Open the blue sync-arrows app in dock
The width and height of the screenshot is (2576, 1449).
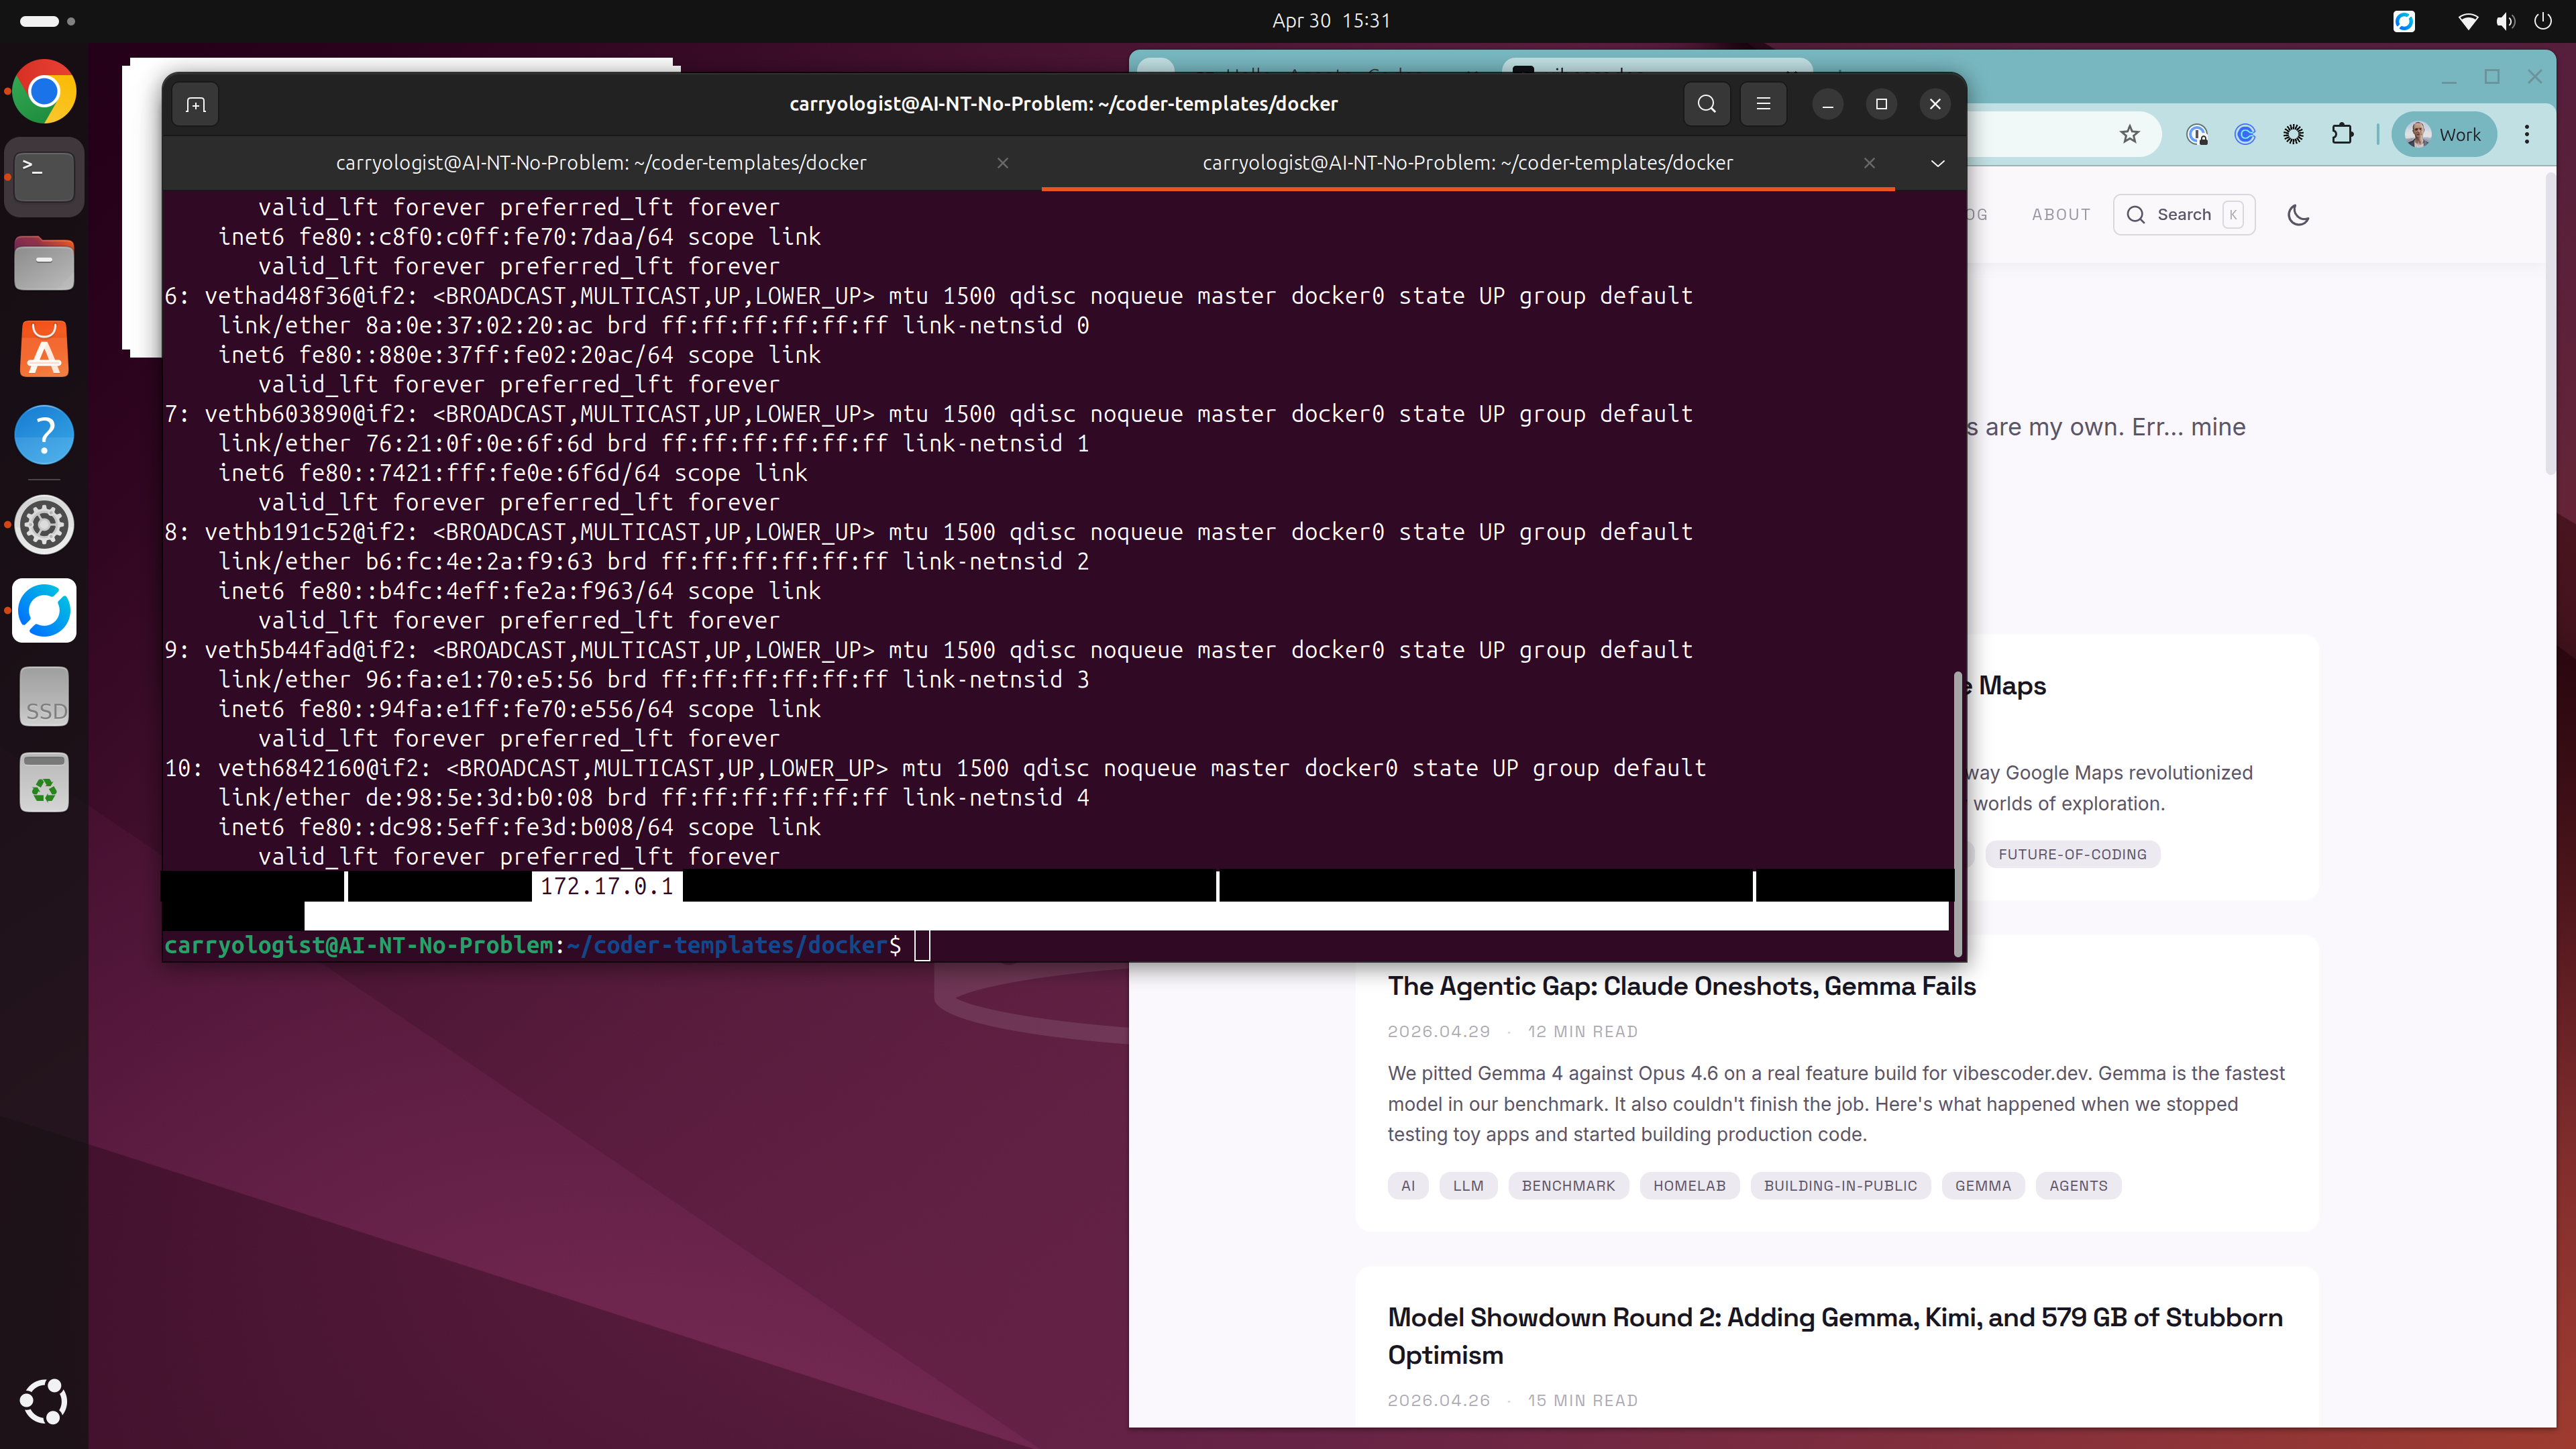point(44,610)
